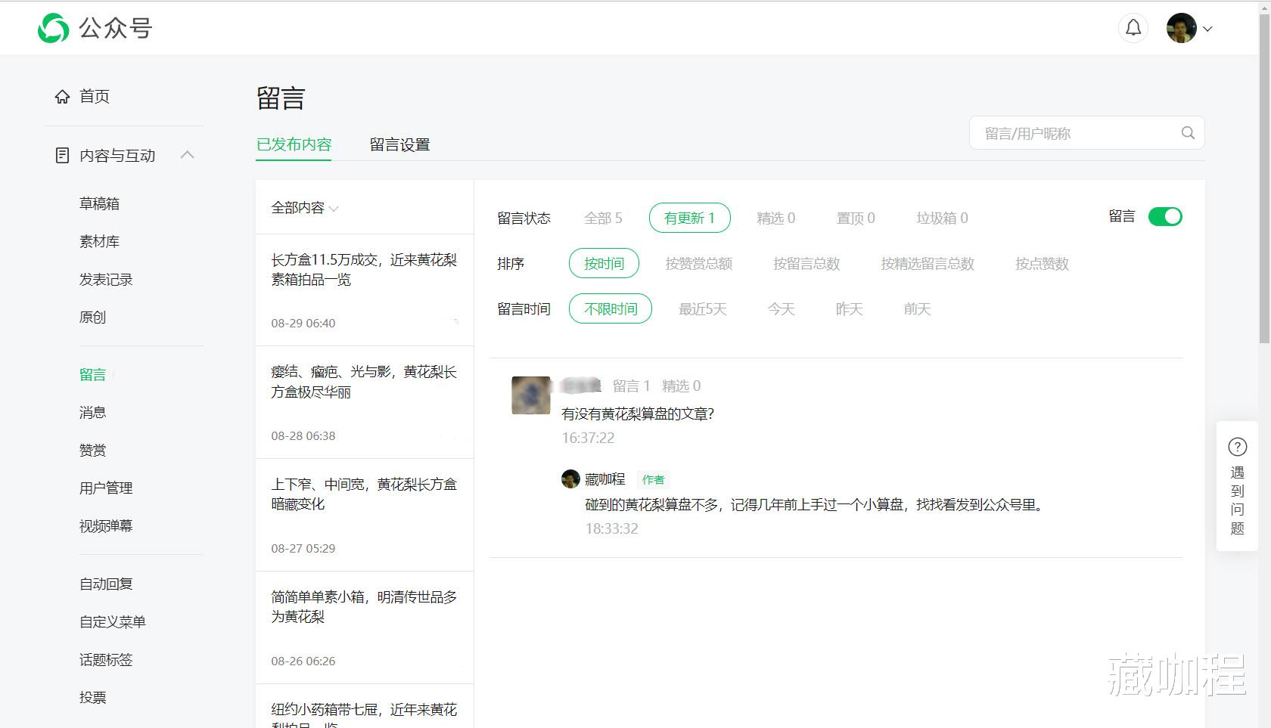Collapse the 内容与互动 sidebar section

click(188, 154)
